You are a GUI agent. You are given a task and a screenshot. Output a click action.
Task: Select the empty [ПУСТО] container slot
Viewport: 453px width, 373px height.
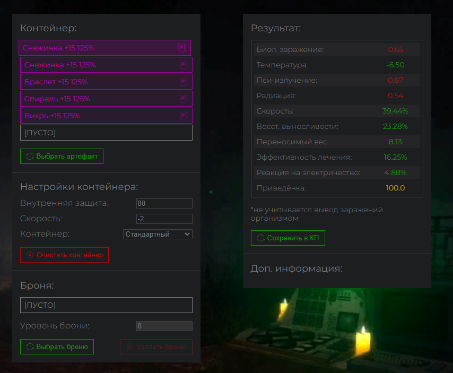click(106, 133)
